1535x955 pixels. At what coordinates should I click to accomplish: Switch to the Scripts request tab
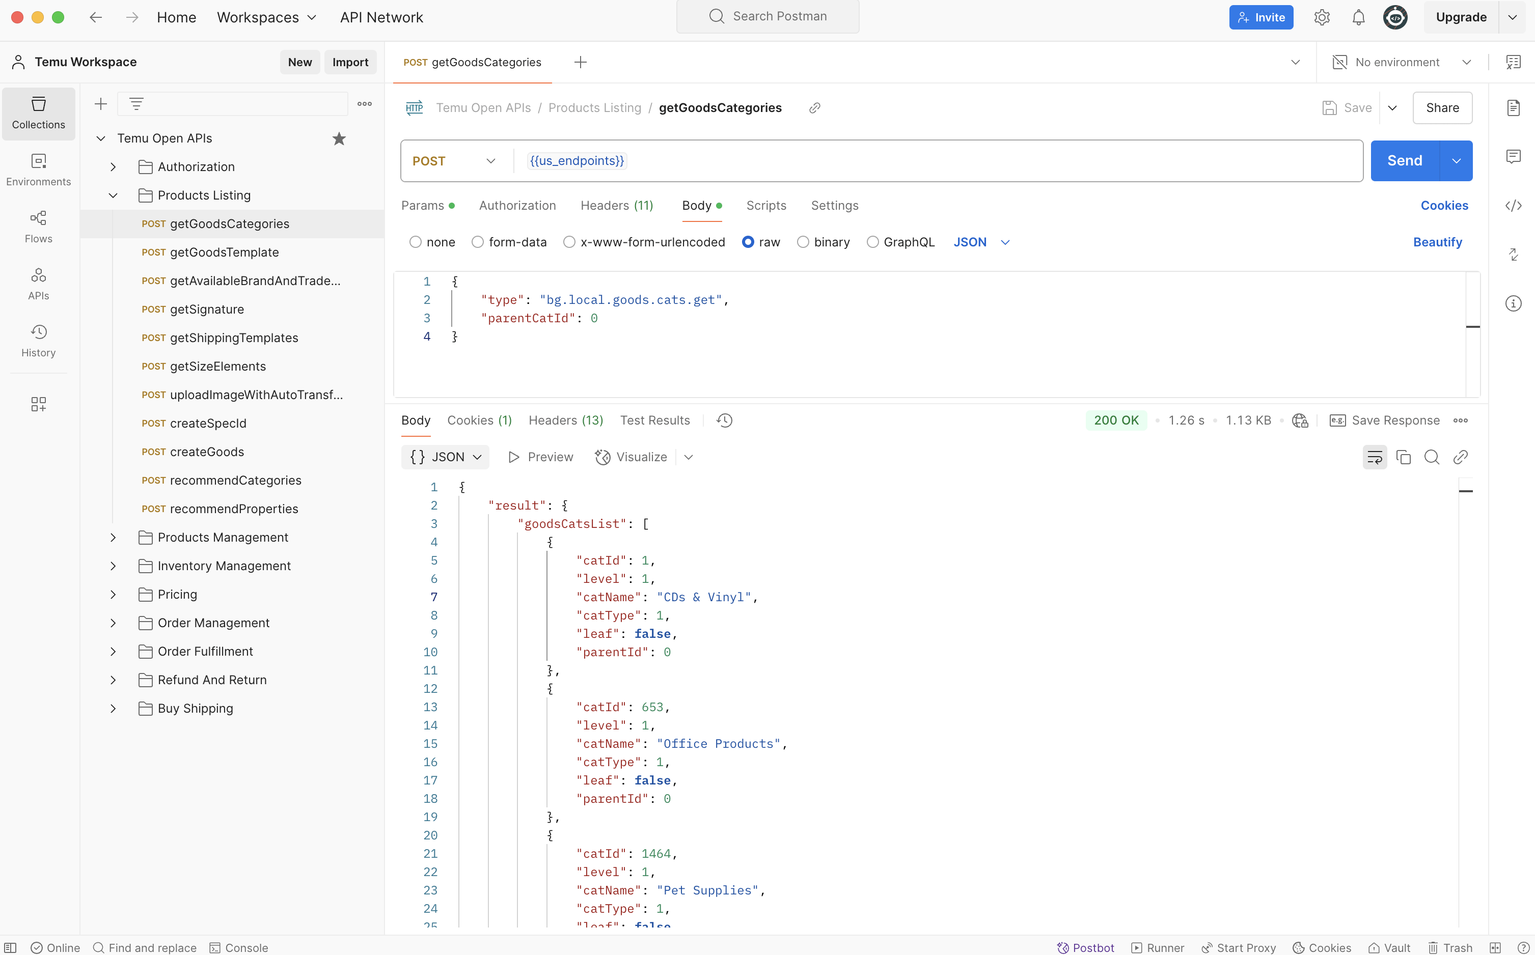[766, 205]
